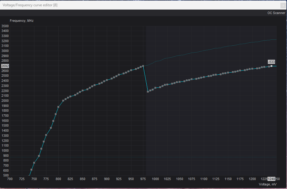
Task: Select the peak curve point at 975 mV
Action: coord(143,66)
